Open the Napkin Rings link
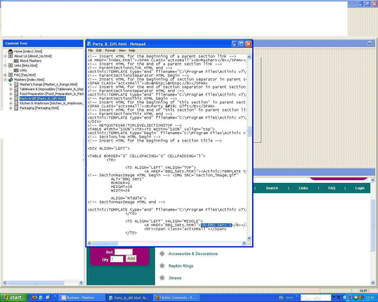This screenshot has height=302, width=378. click(x=181, y=266)
